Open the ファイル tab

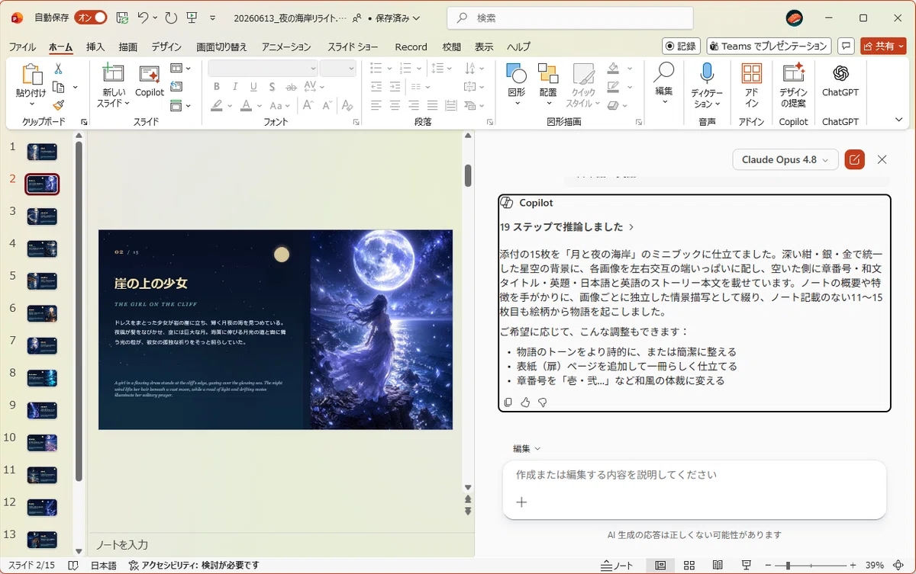click(22, 46)
